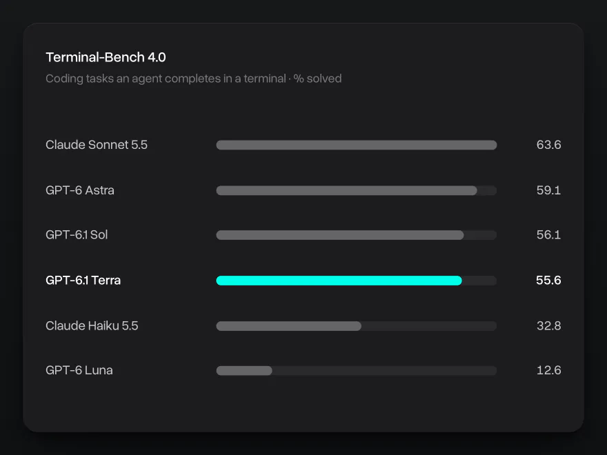Image resolution: width=607 pixels, height=455 pixels.
Task: Select the GPT-6 Astra label
Action: tap(80, 190)
